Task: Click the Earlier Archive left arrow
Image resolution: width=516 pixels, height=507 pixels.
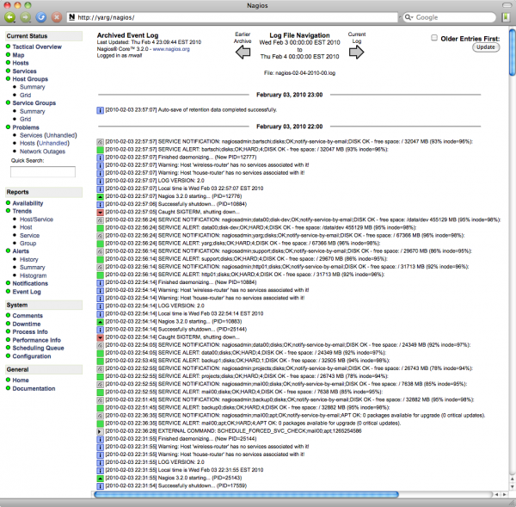Action: pos(243,53)
